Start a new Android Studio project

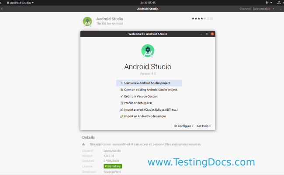pyautogui.click(x=149, y=83)
